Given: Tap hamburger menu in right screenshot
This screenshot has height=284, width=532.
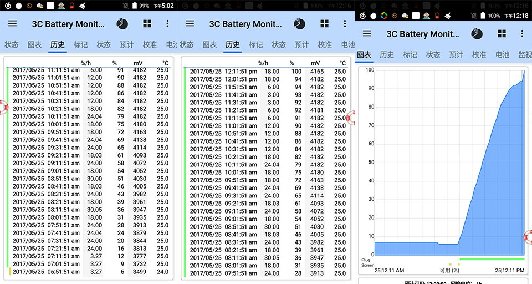Looking at the screenshot, I should point(367,34).
